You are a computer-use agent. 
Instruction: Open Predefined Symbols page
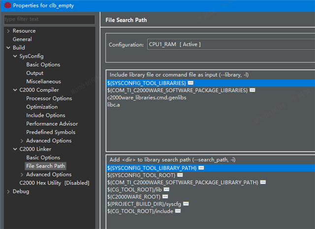point(51,132)
